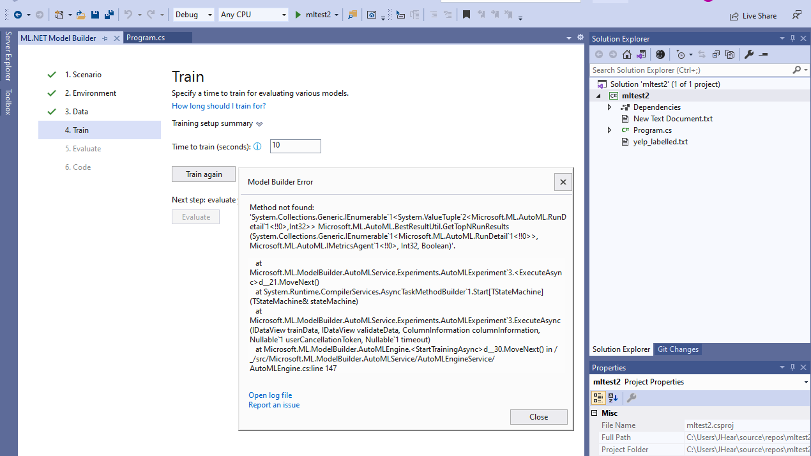811x456 pixels.
Task: Click the New Project icon in the toolbar
Action: (x=59, y=15)
